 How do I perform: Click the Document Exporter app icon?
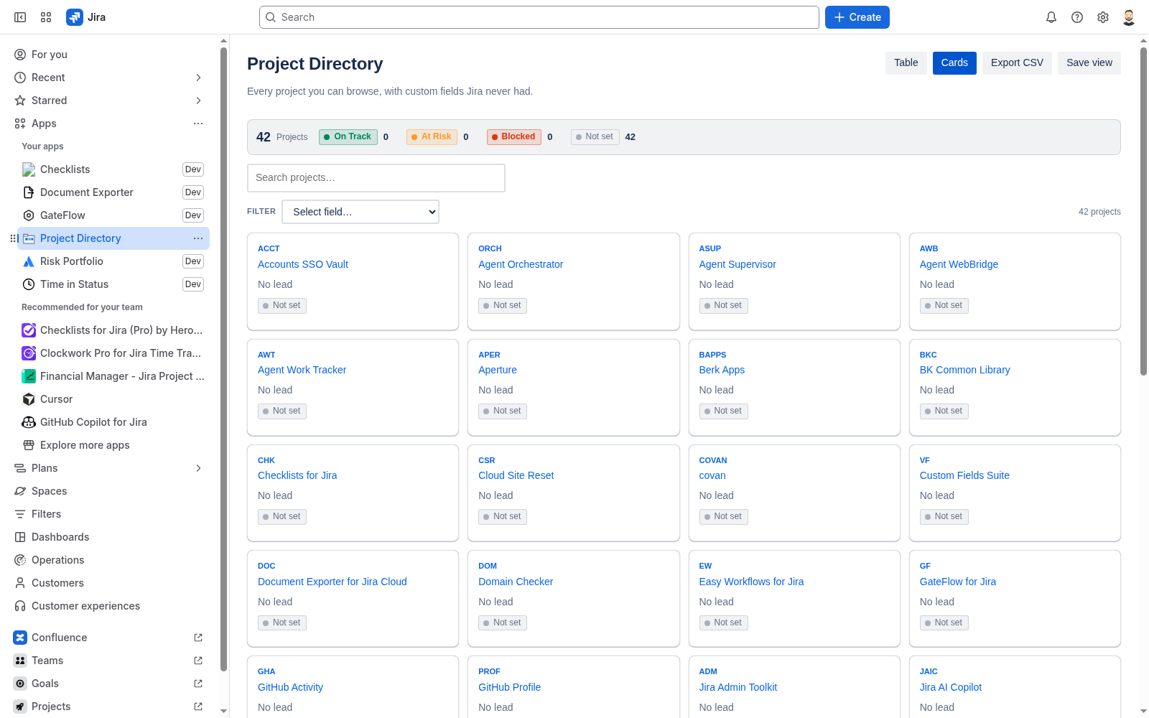(x=29, y=192)
